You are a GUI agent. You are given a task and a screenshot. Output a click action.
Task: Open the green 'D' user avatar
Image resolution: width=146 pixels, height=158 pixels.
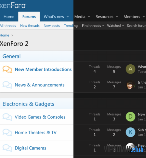(x=130, y=117)
